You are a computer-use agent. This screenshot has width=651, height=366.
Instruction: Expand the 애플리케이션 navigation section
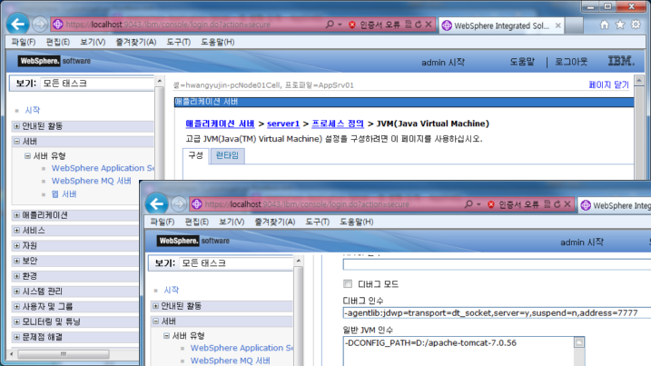(x=16, y=215)
